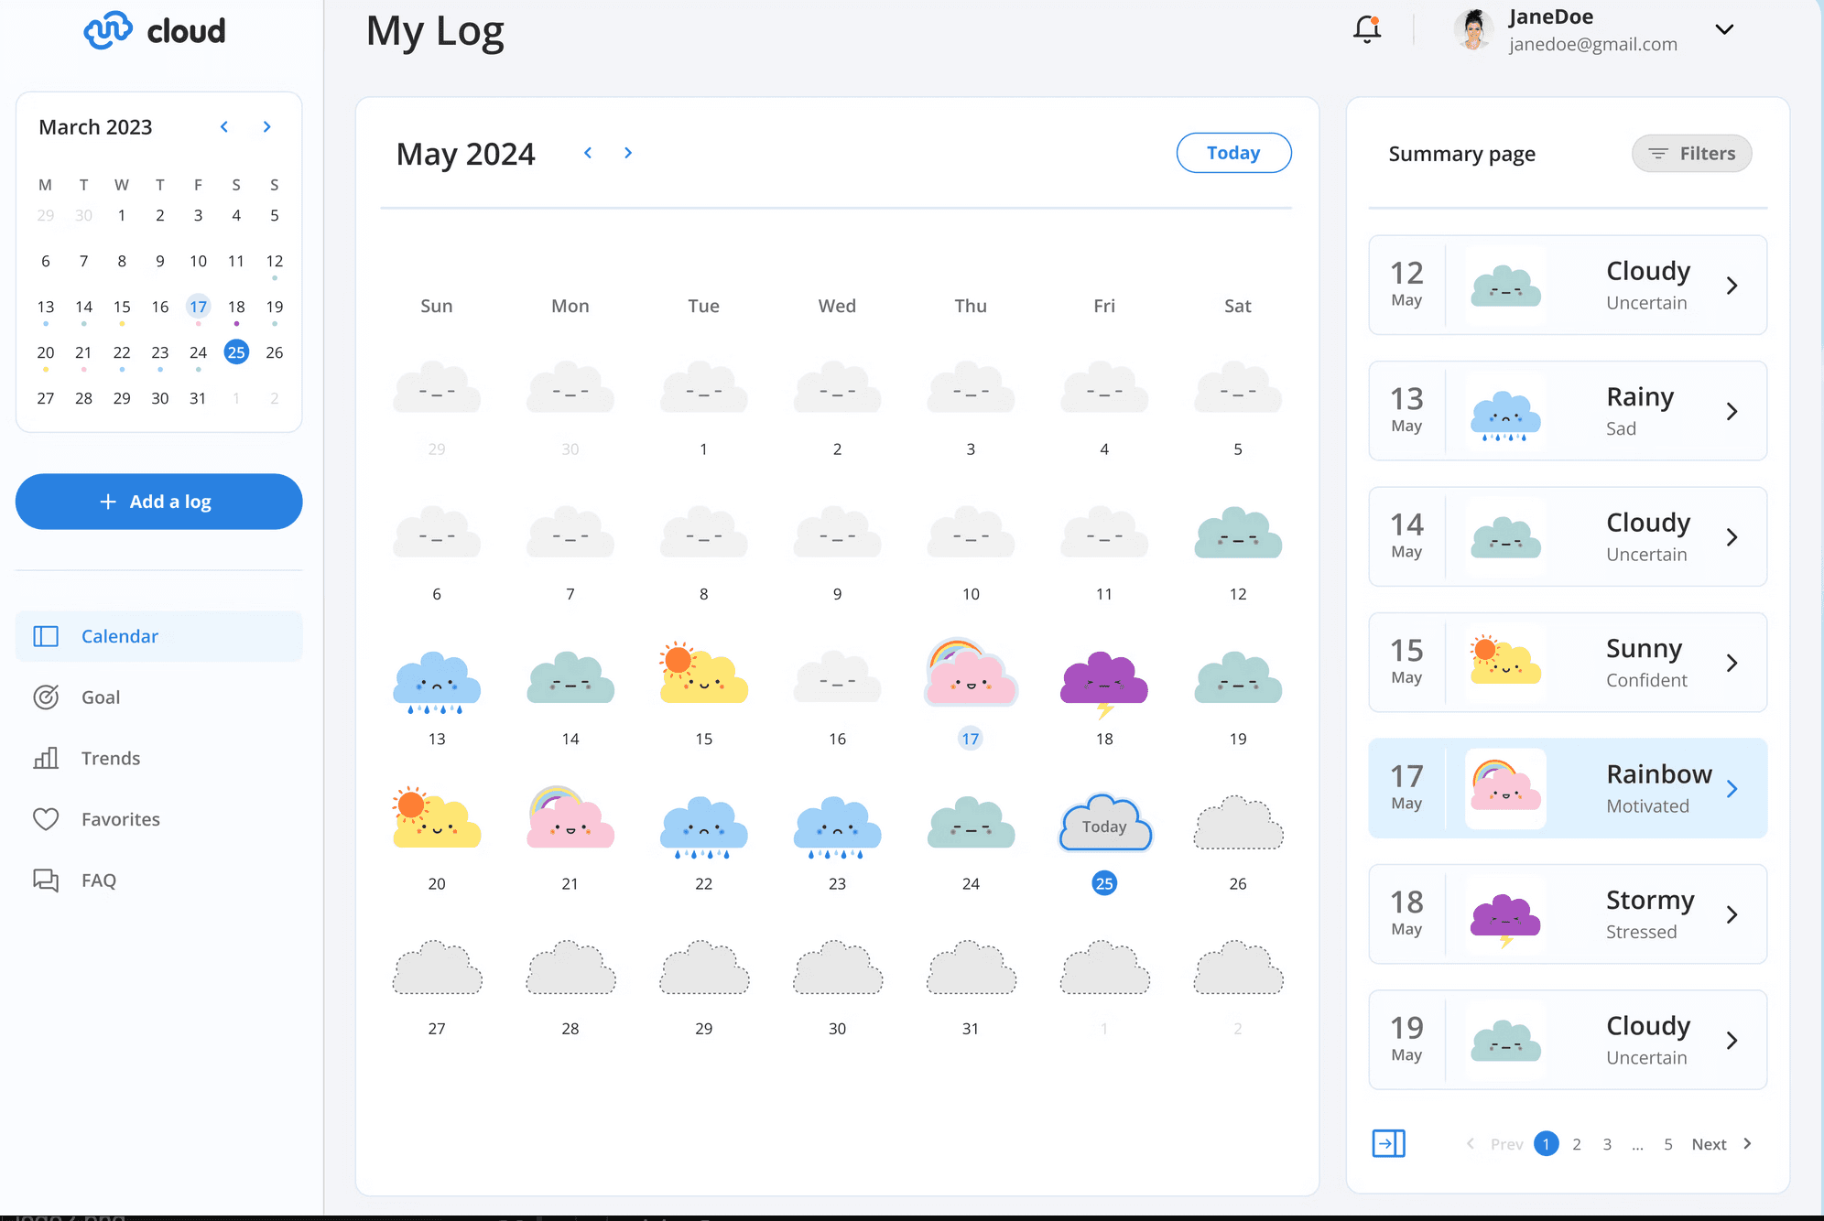This screenshot has width=1824, height=1221.
Task: Open the 19 May Cloudy summary arrow
Action: pyautogui.click(x=1732, y=1041)
